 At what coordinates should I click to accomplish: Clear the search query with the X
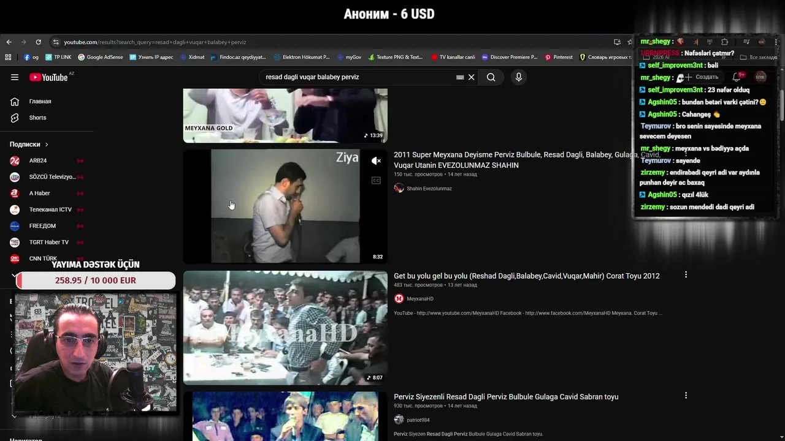coord(472,77)
